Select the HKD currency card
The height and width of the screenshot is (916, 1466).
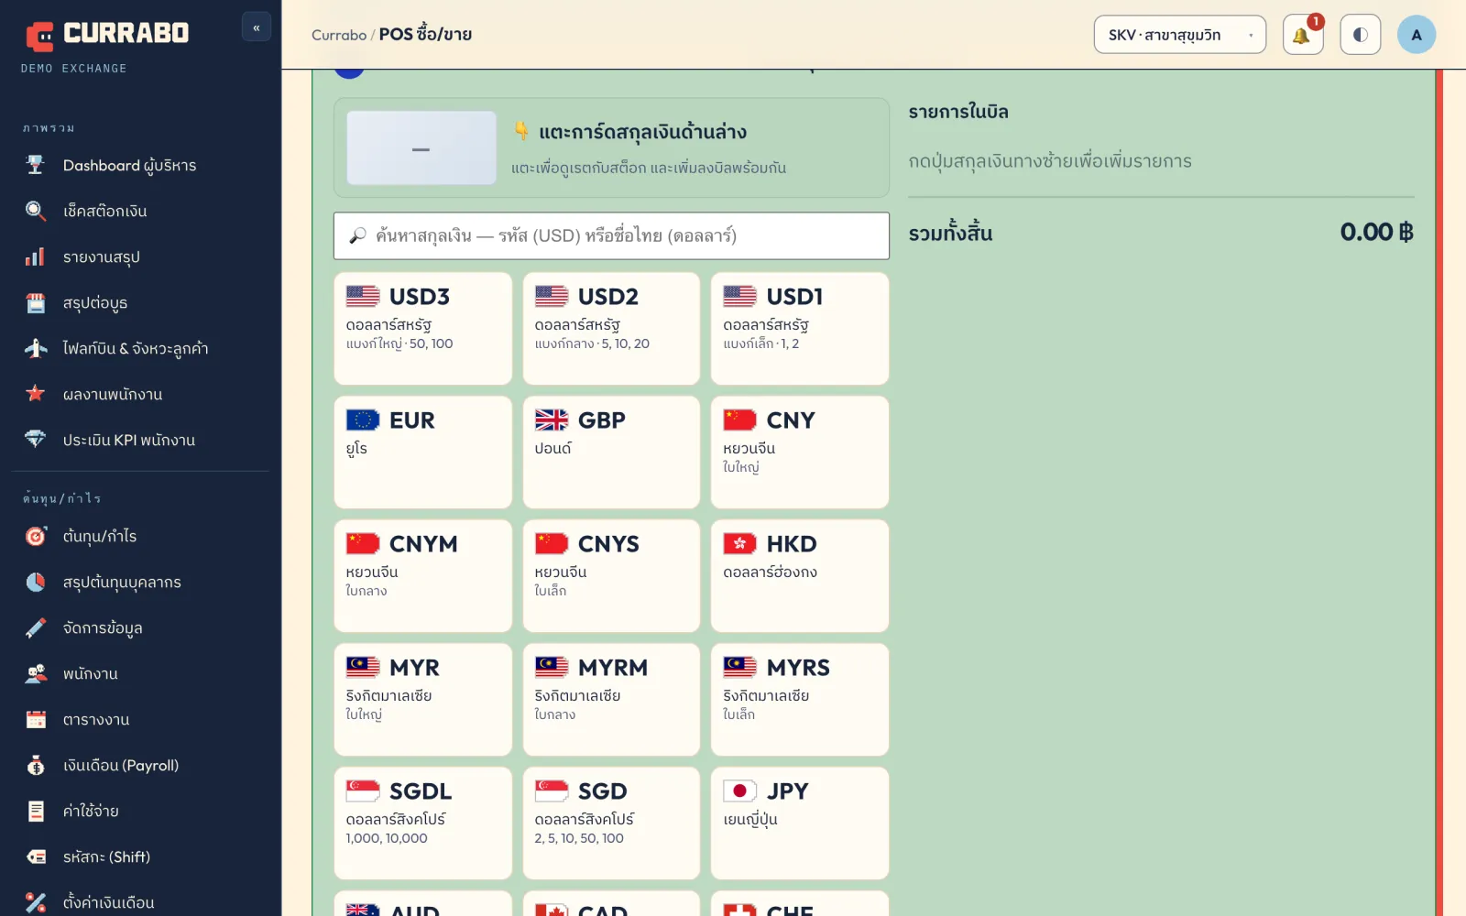tap(800, 575)
